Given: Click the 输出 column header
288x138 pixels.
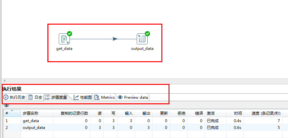Looking at the screenshot, I should pos(144,113).
